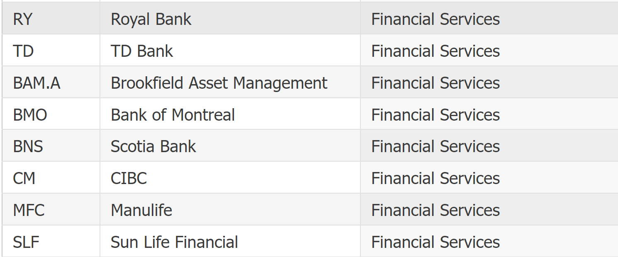
Task: Click the MFC ticker cell
Action: click(51, 210)
